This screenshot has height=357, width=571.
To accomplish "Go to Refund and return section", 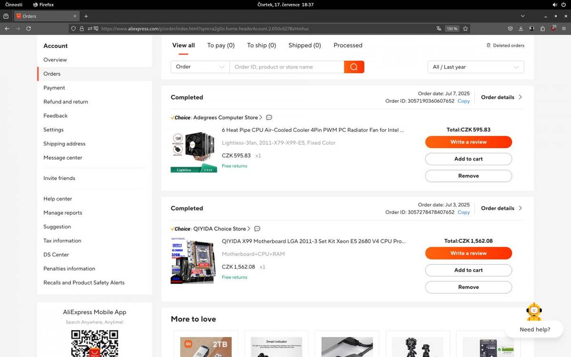I will [x=66, y=102].
